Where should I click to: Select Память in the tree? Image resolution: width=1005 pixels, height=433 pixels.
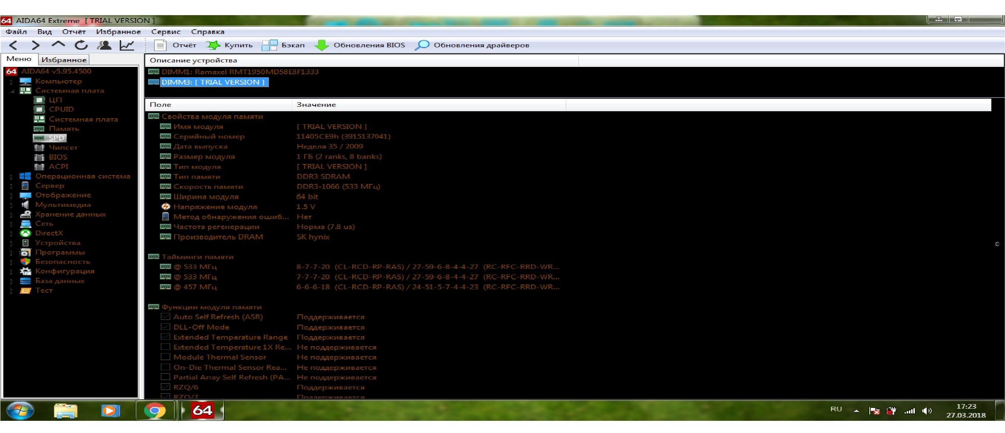pyautogui.click(x=64, y=129)
